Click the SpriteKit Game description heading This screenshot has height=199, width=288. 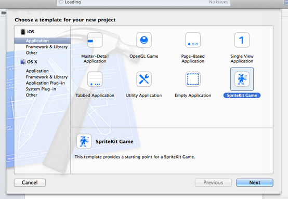click(x=114, y=141)
